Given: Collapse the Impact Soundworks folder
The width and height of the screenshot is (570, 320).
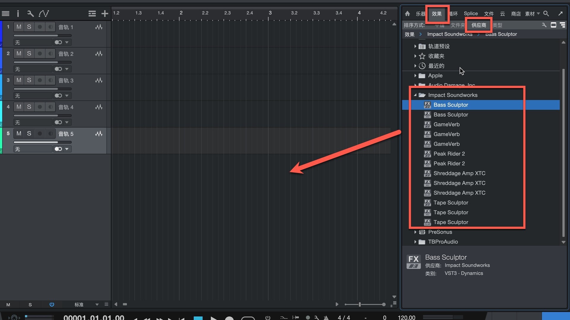Looking at the screenshot, I should [x=415, y=95].
